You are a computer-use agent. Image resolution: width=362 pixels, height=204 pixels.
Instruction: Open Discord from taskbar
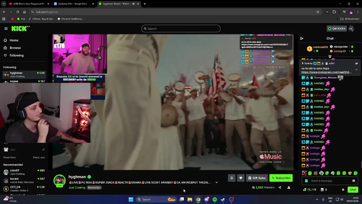coord(206,199)
